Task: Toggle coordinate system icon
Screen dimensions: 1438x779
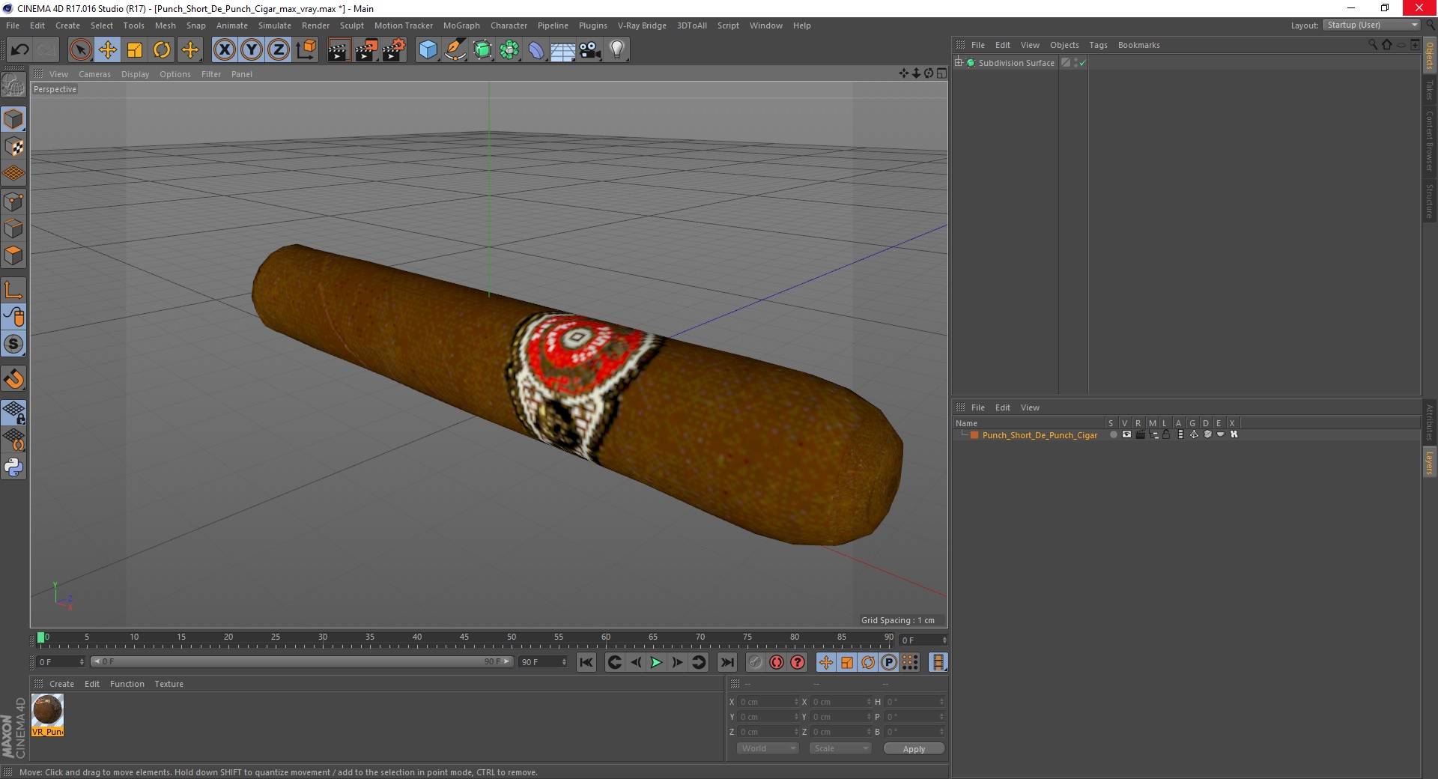Action: [x=306, y=50]
